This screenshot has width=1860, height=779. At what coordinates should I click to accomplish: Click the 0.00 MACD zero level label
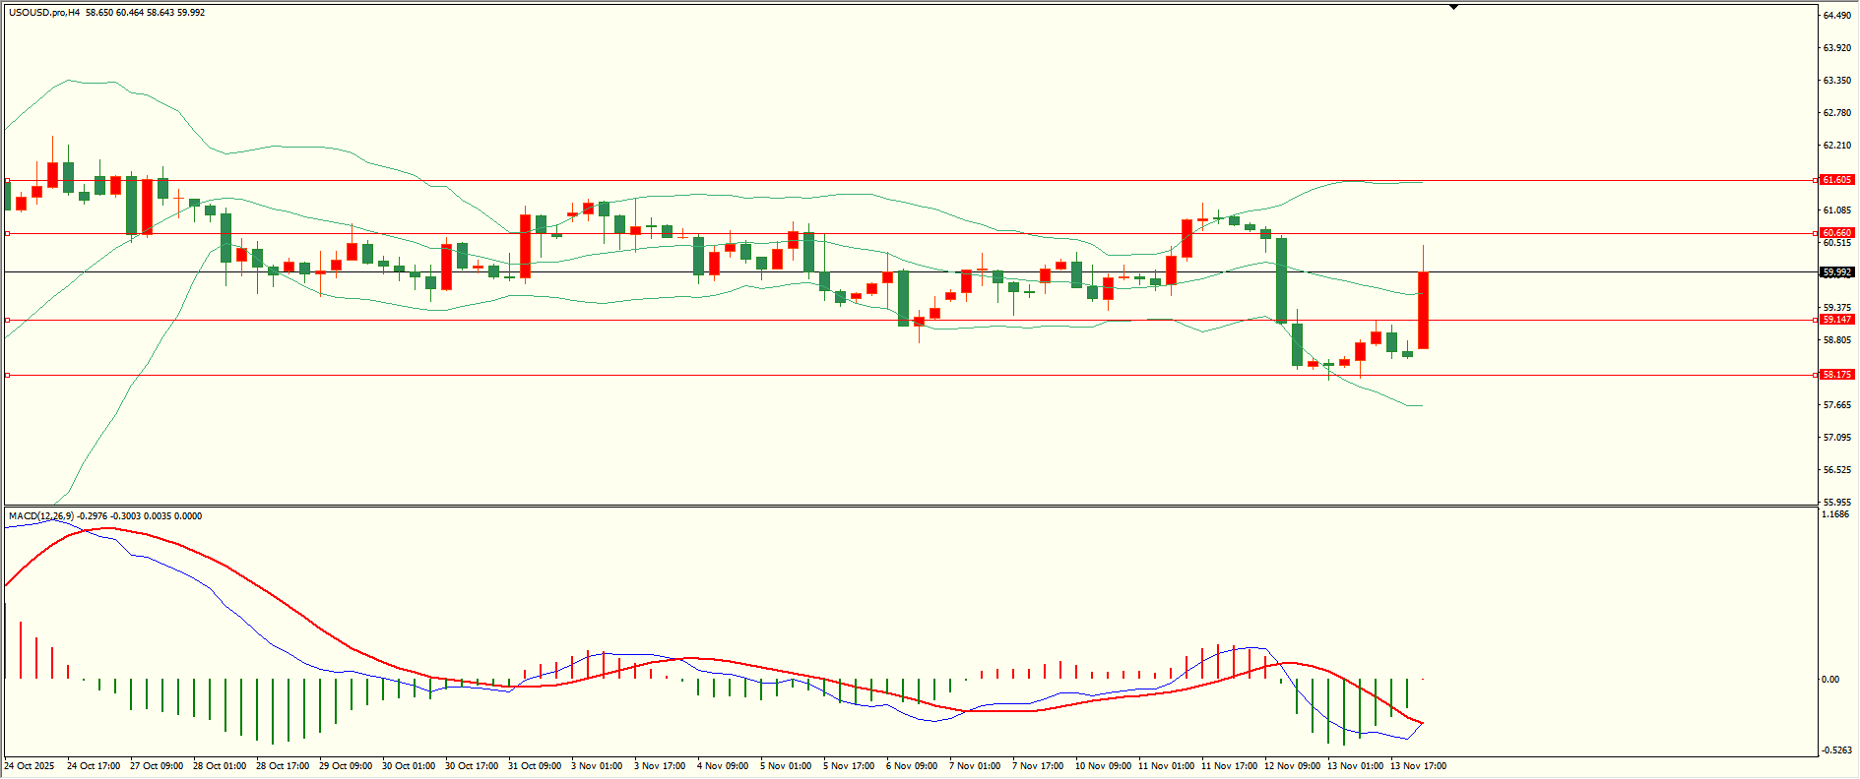pos(1829,680)
